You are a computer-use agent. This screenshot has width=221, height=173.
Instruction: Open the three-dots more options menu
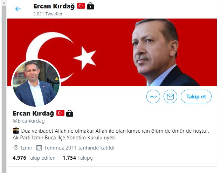tap(153, 97)
